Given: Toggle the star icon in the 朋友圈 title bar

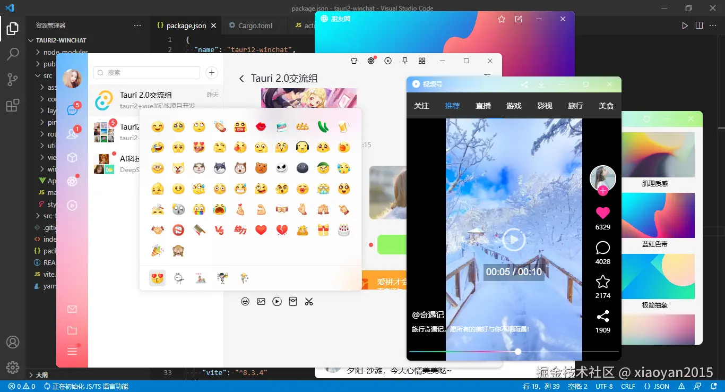Looking at the screenshot, I should [502, 19].
